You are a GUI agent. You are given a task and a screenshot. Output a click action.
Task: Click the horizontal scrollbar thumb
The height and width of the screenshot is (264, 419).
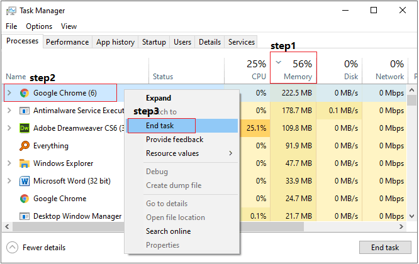(x=158, y=227)
